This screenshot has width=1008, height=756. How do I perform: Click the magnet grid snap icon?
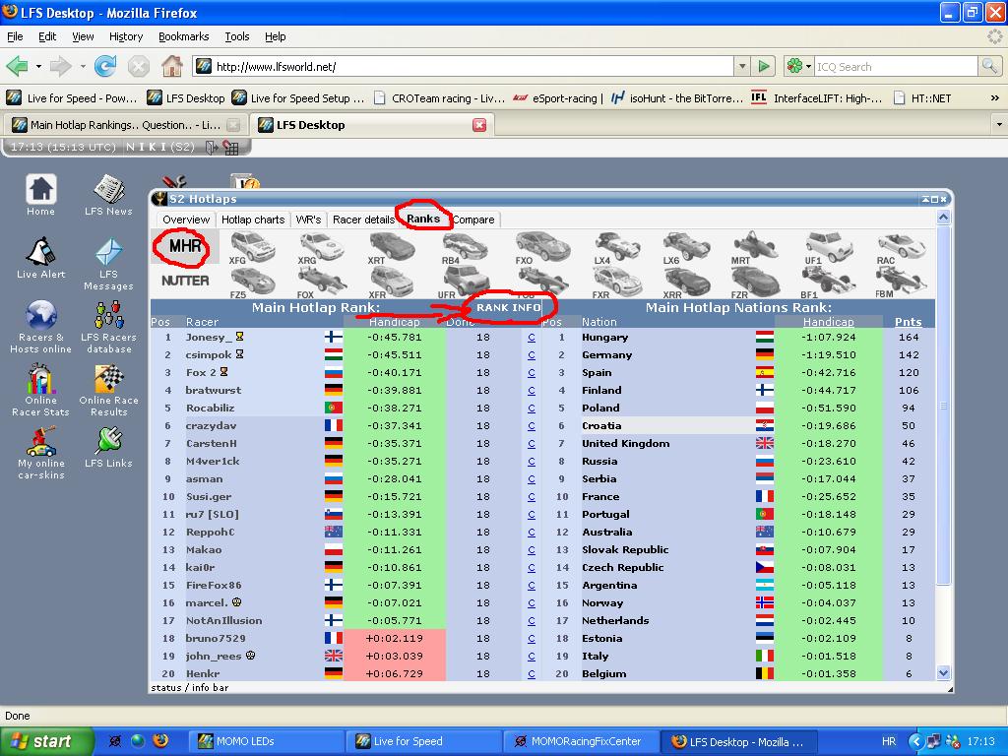(230, 148)
